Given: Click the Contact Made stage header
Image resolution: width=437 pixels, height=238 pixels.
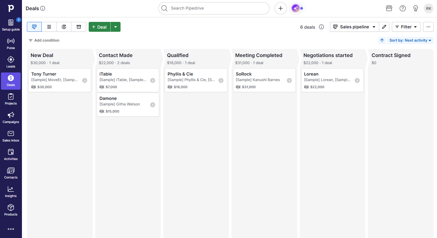Looking at the screenshot, I should [116, 55].
